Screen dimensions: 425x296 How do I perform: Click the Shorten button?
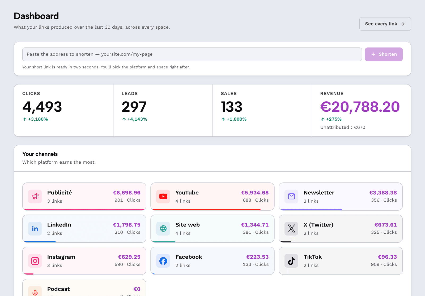pos(384,54)
